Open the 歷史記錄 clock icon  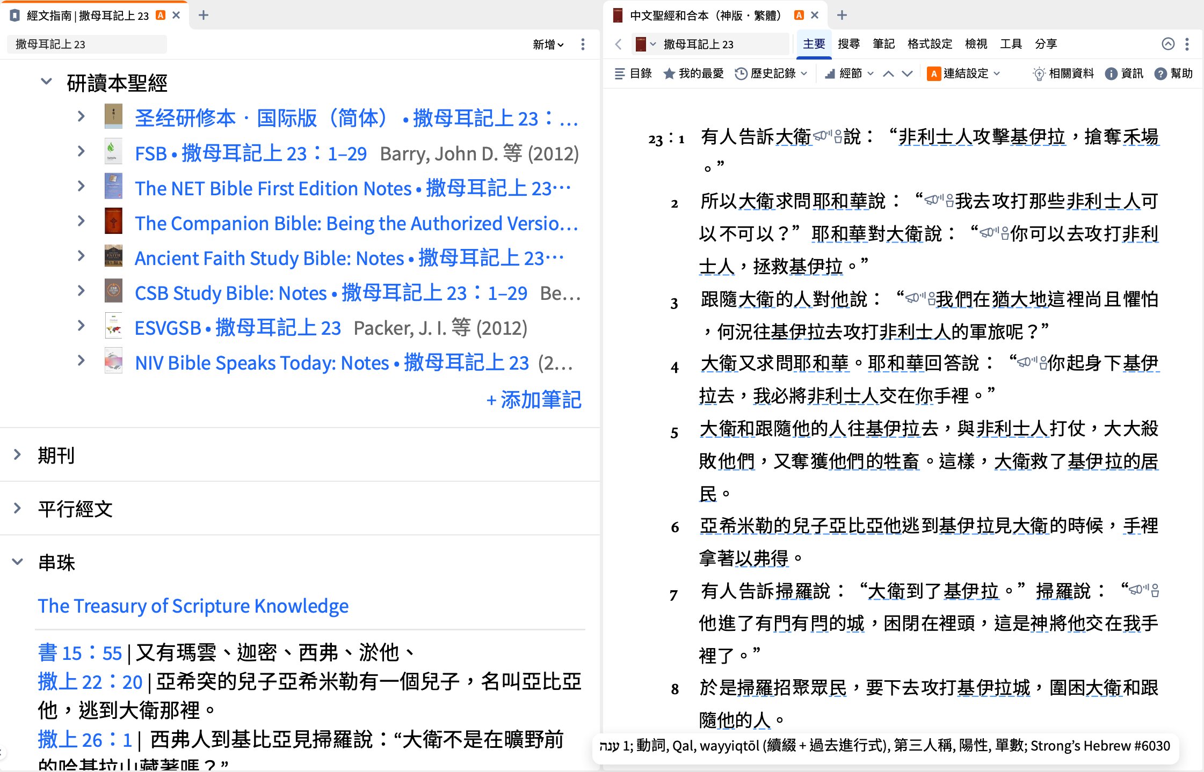point(741,73)
